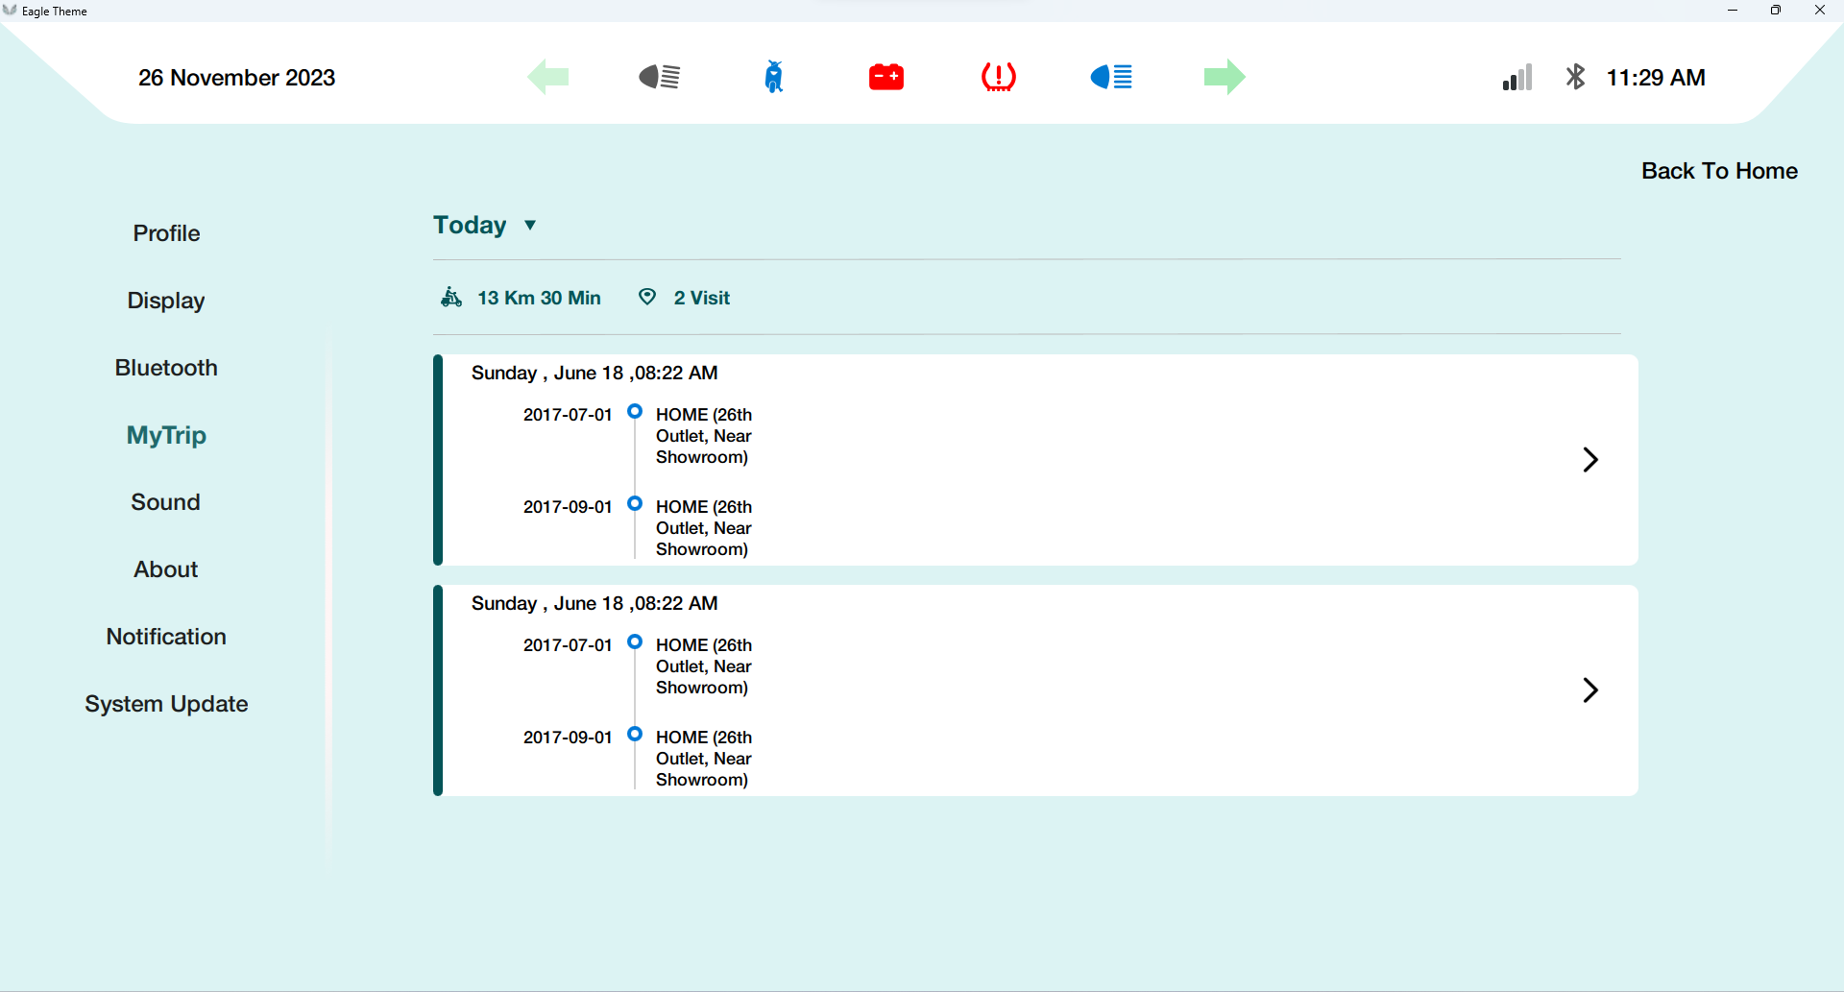Screen dimensions: 1844x992
Task: Click the rider icon beside 13 Km
Action: [451, 297]
